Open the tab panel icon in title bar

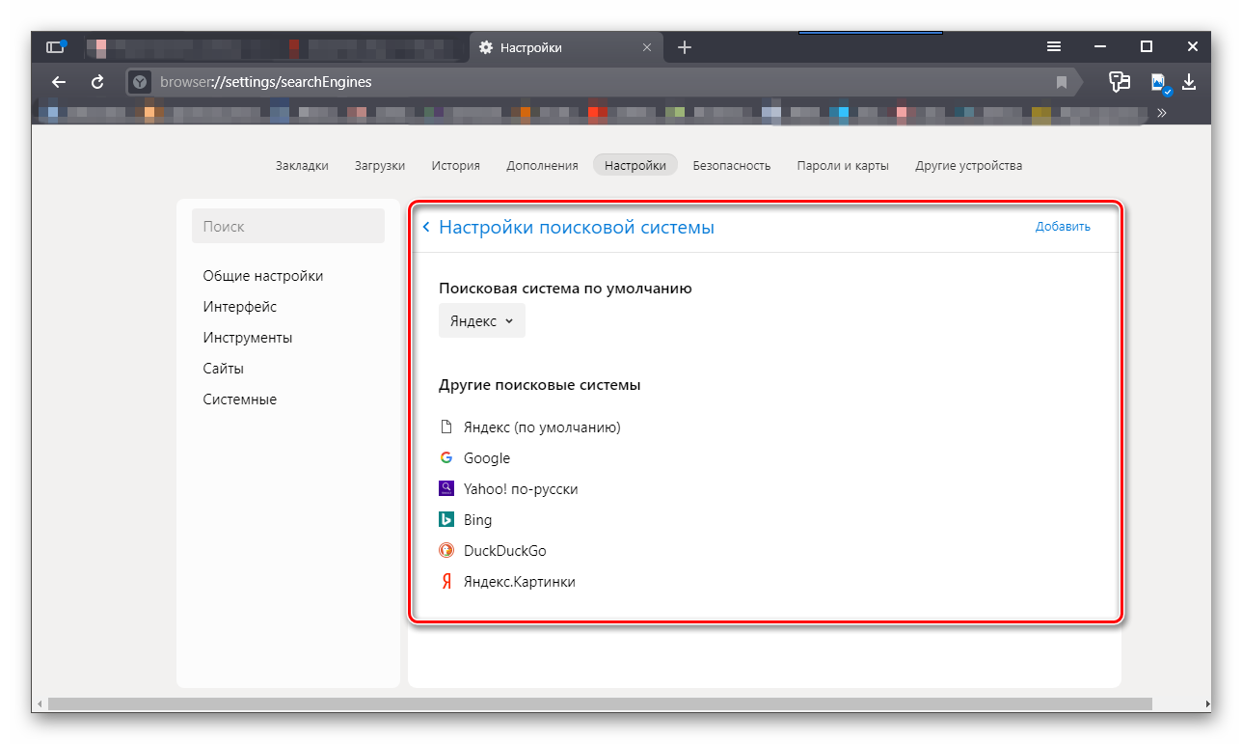(56, 46)
